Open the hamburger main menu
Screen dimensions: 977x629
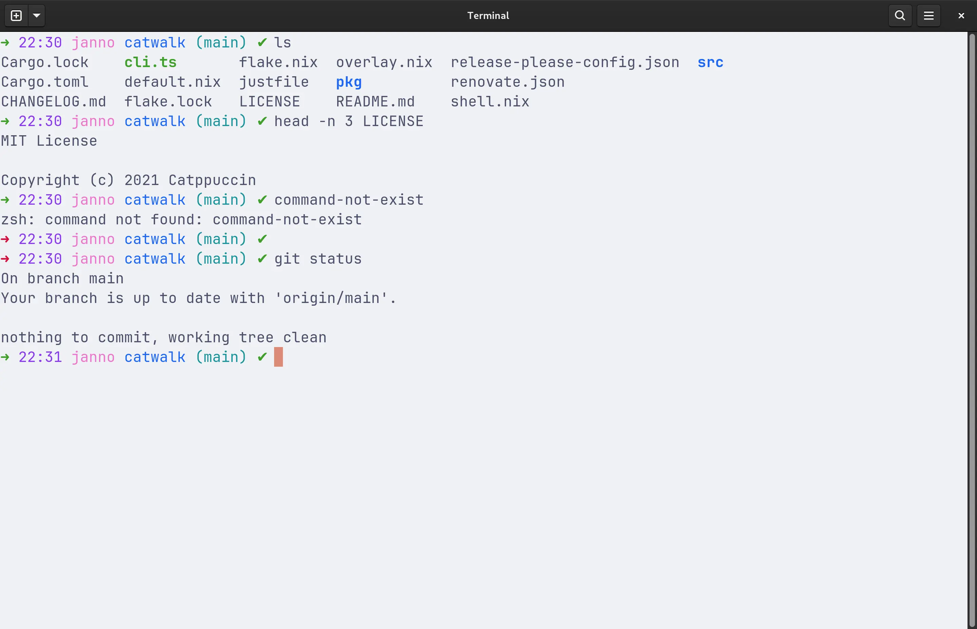coord(928,16)
